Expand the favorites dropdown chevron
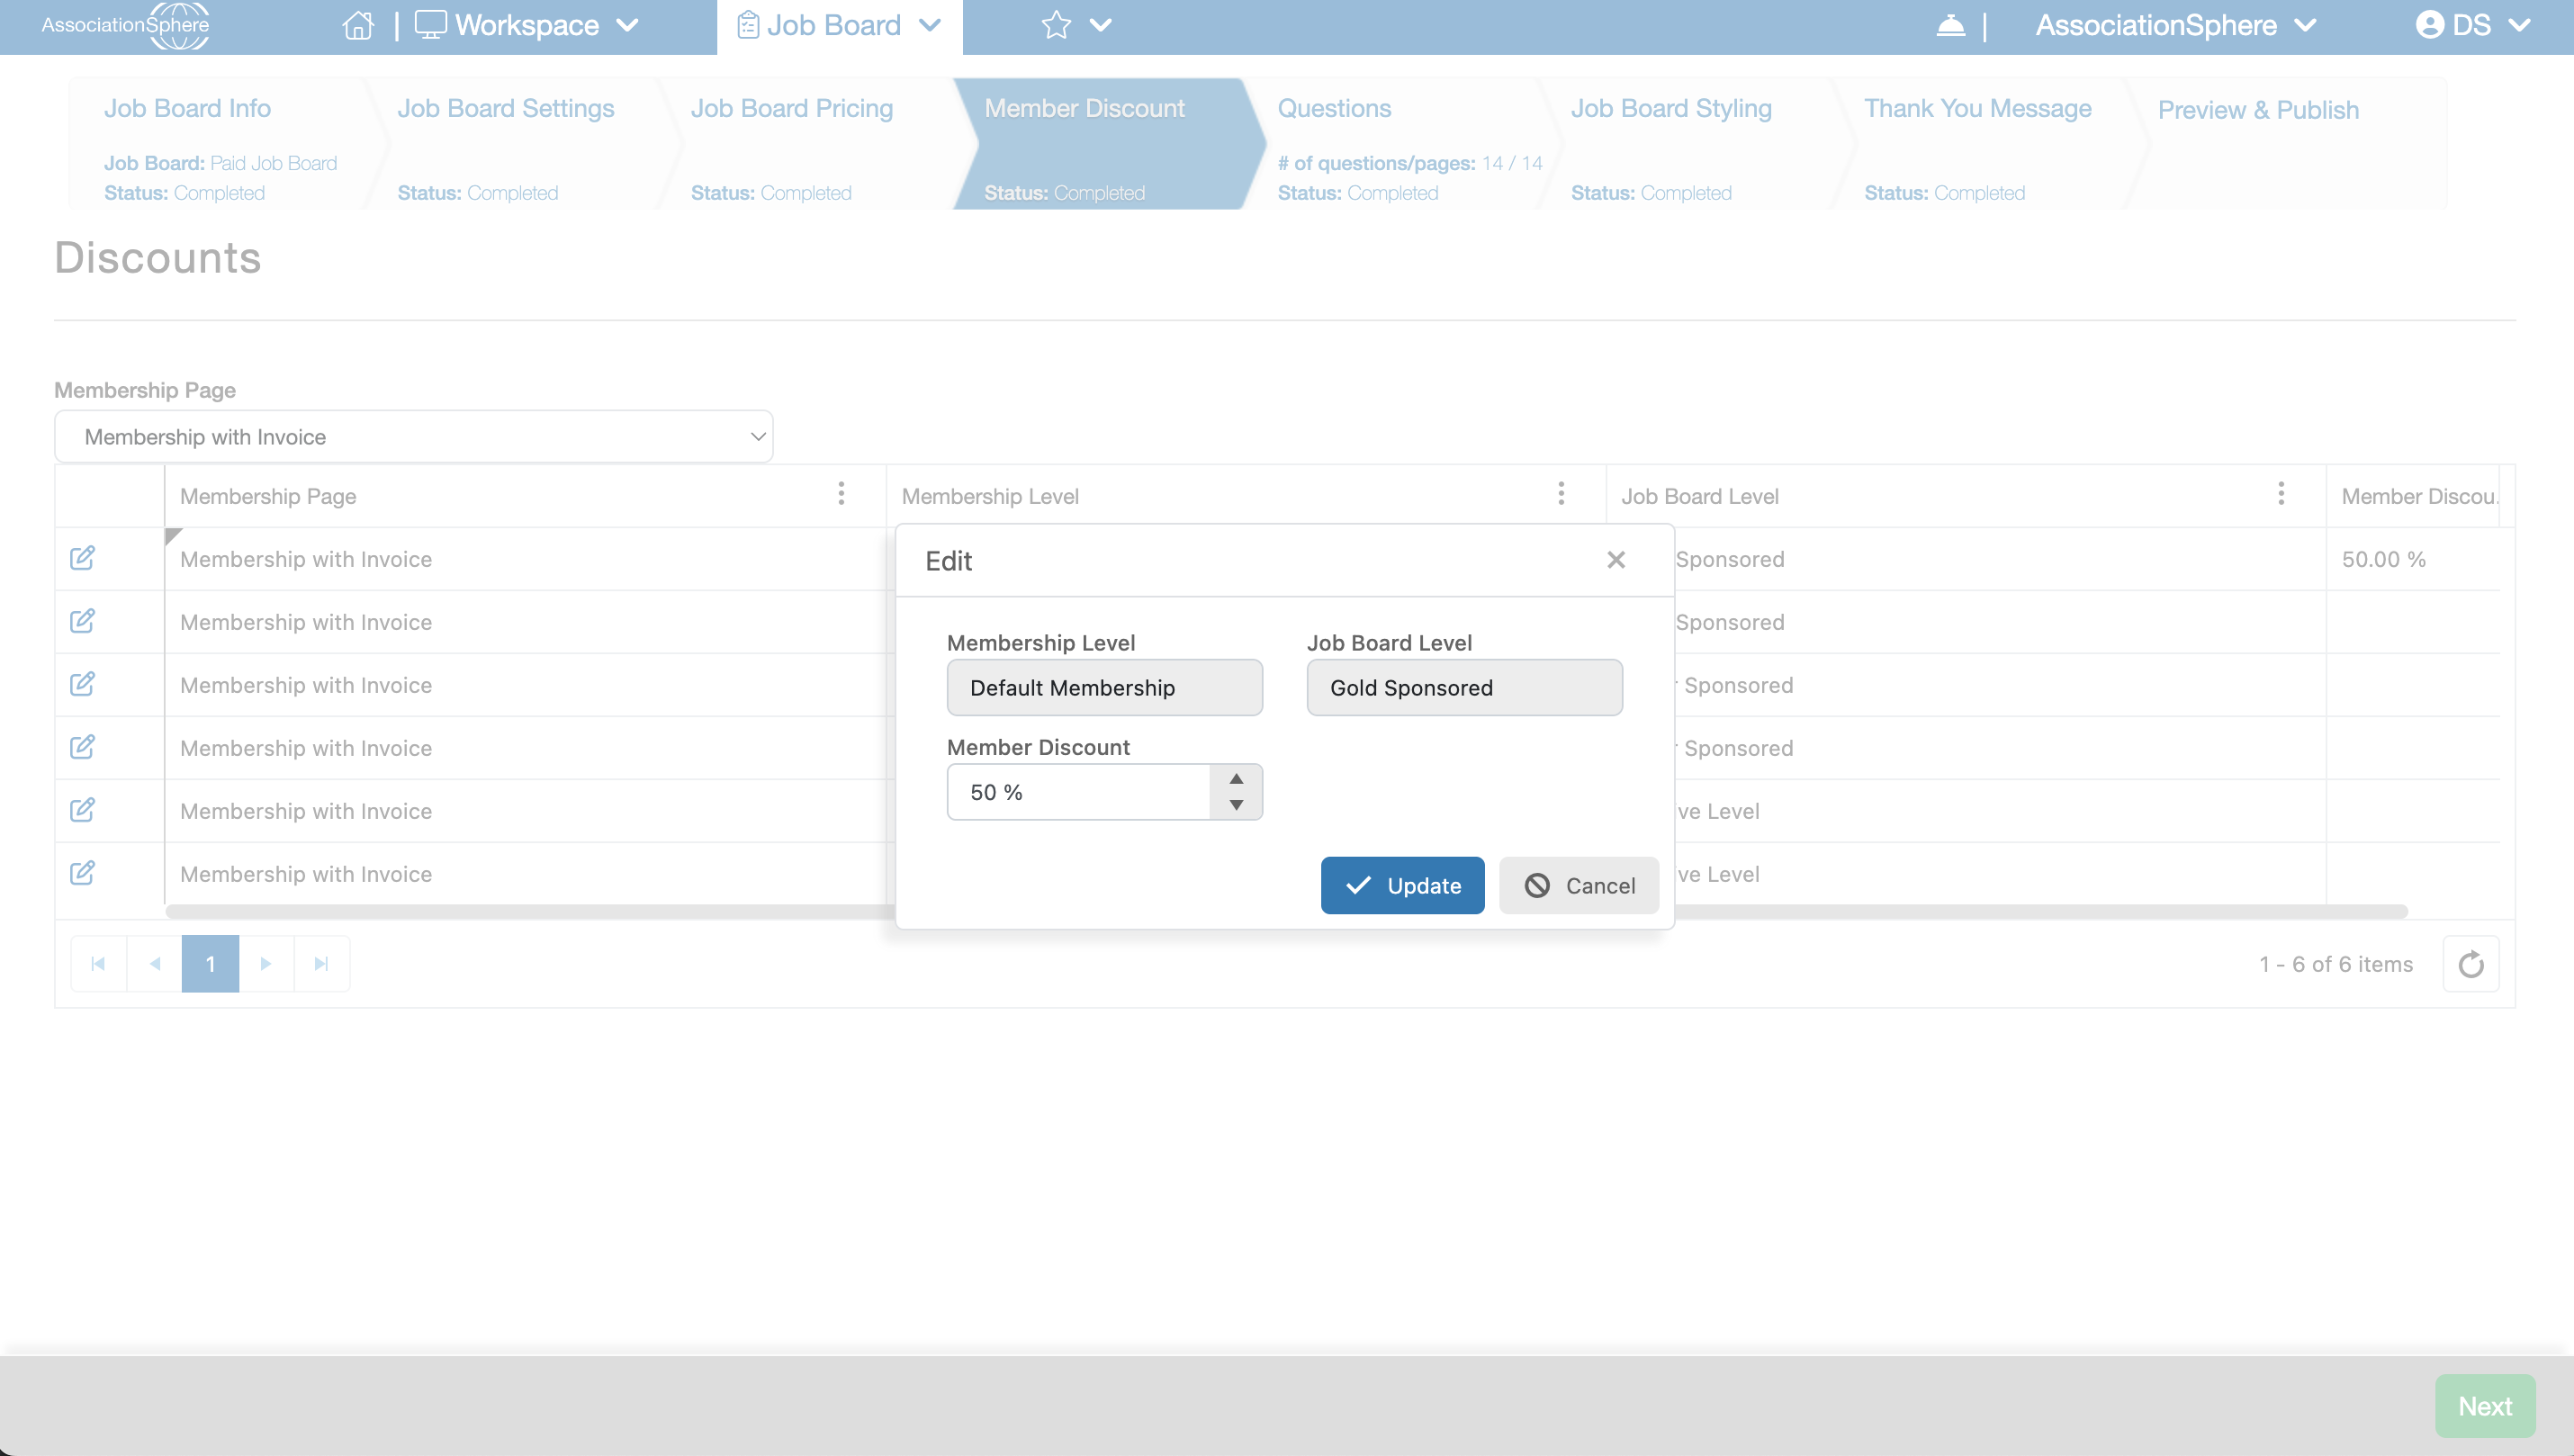The image size is (2574, 1456). point(1101,25)
